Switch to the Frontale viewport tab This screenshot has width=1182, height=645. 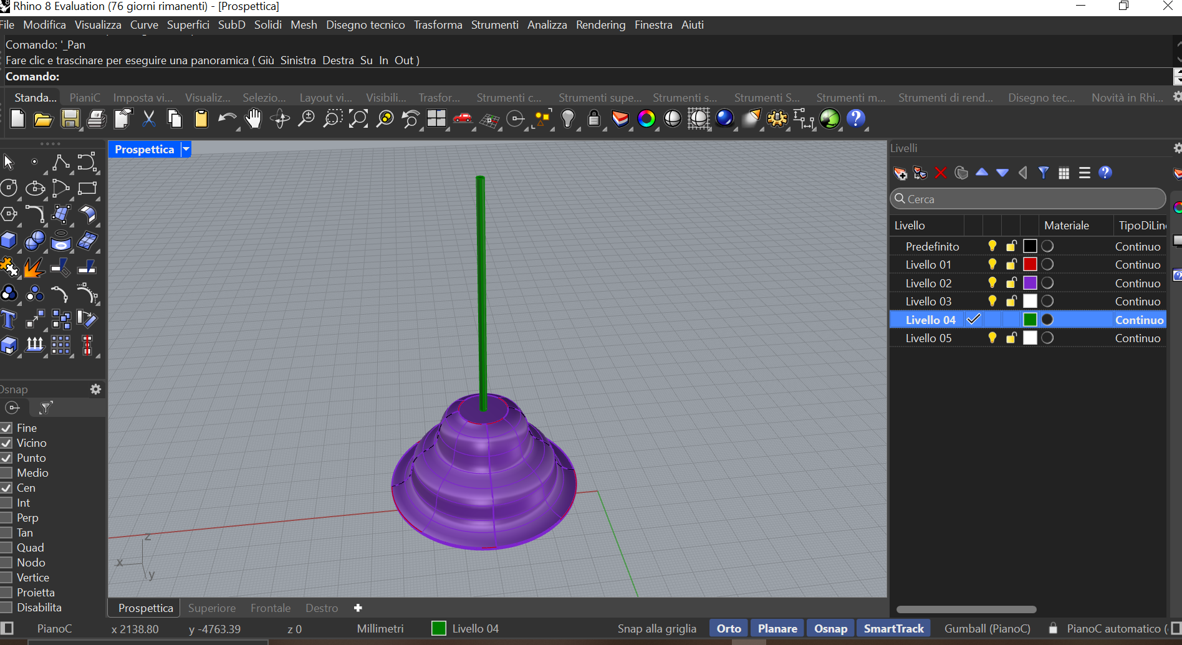click(x=270, y=608)
